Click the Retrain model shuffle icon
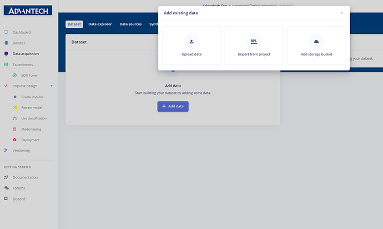 pos(15,107)
